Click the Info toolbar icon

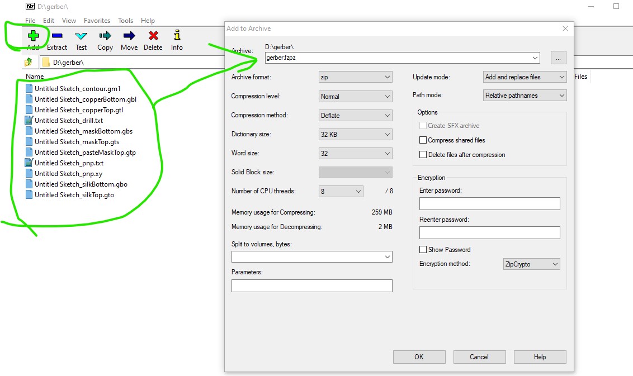[177, 35]
